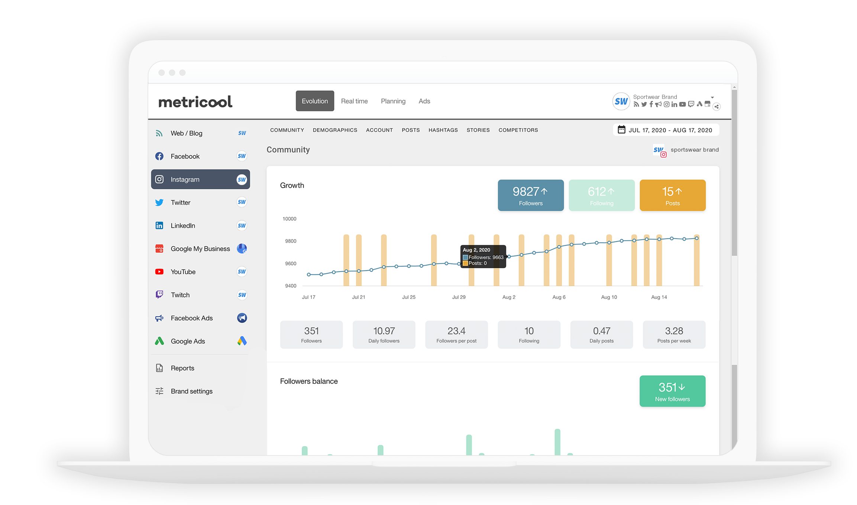The width and height of the screenshot is (857, 505).
Task: Open Brand settings sliders icon
Action: [x=159, y=391]
